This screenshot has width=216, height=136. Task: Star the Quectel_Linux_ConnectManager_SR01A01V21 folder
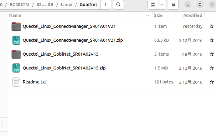click(x=212, y=26)
